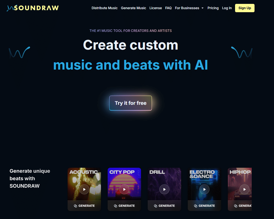Play the Electro & Dance preview
The height and width of the screenshot is (219, 274).
(x=204, y=189)
